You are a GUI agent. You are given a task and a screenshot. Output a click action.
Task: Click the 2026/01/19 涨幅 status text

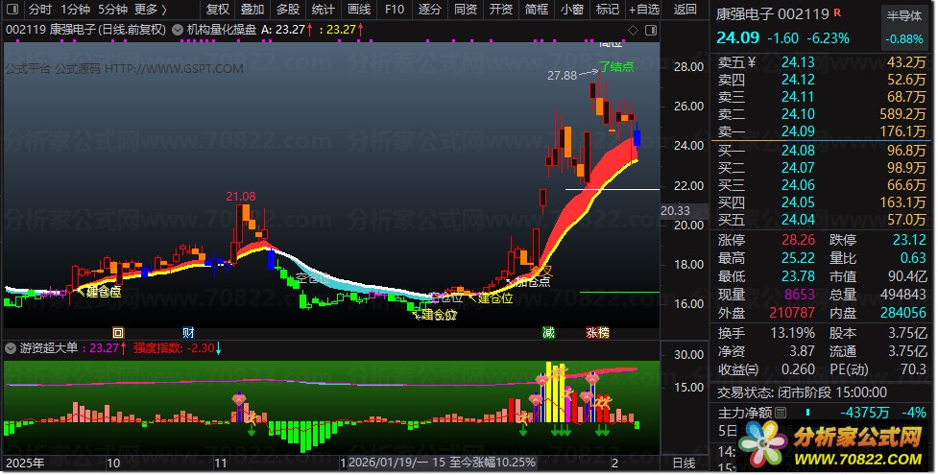point(442,463)
